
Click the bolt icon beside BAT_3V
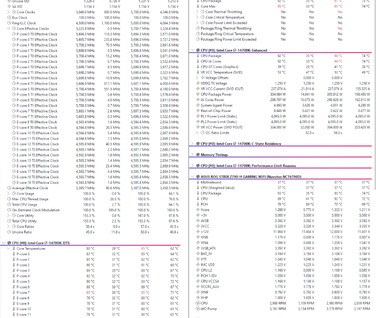(x=198, y=254)
